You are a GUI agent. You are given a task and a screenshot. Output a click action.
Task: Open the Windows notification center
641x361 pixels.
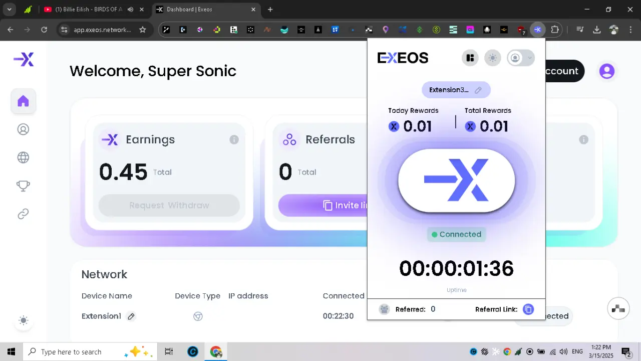point(626,351)
